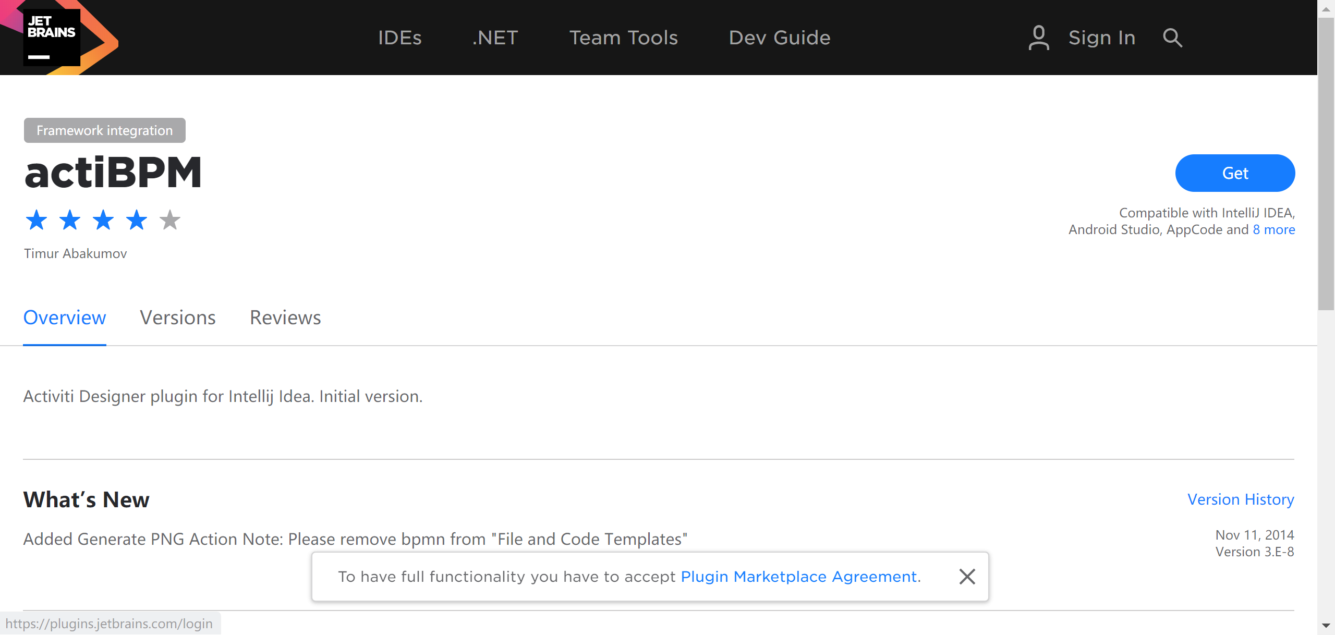Viewport: 1335px width, 635px height.
Task: Rate the plugin three stars
Action: click(x=103, y=220)
